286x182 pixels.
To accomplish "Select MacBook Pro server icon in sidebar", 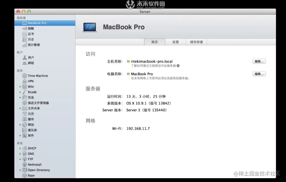I will pos(25,23).
